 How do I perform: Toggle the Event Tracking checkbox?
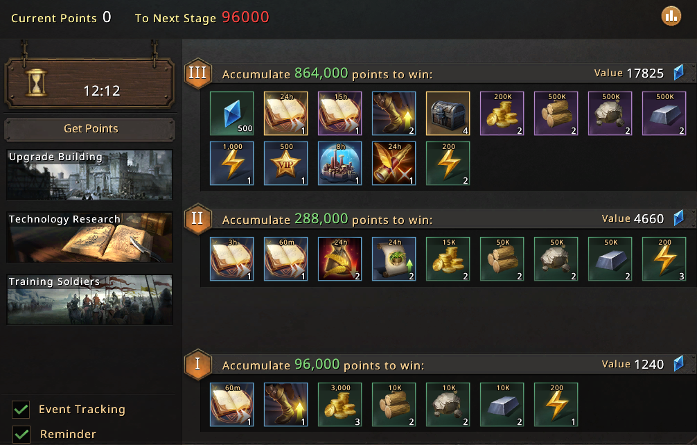pyautogui.click(x=21, y=410)
